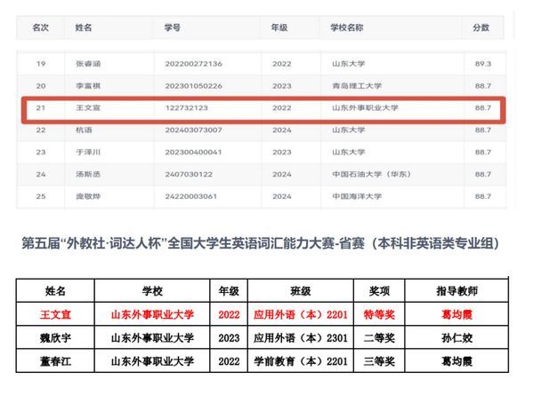Click the 姓名 header in top table

tap(84, 28)
